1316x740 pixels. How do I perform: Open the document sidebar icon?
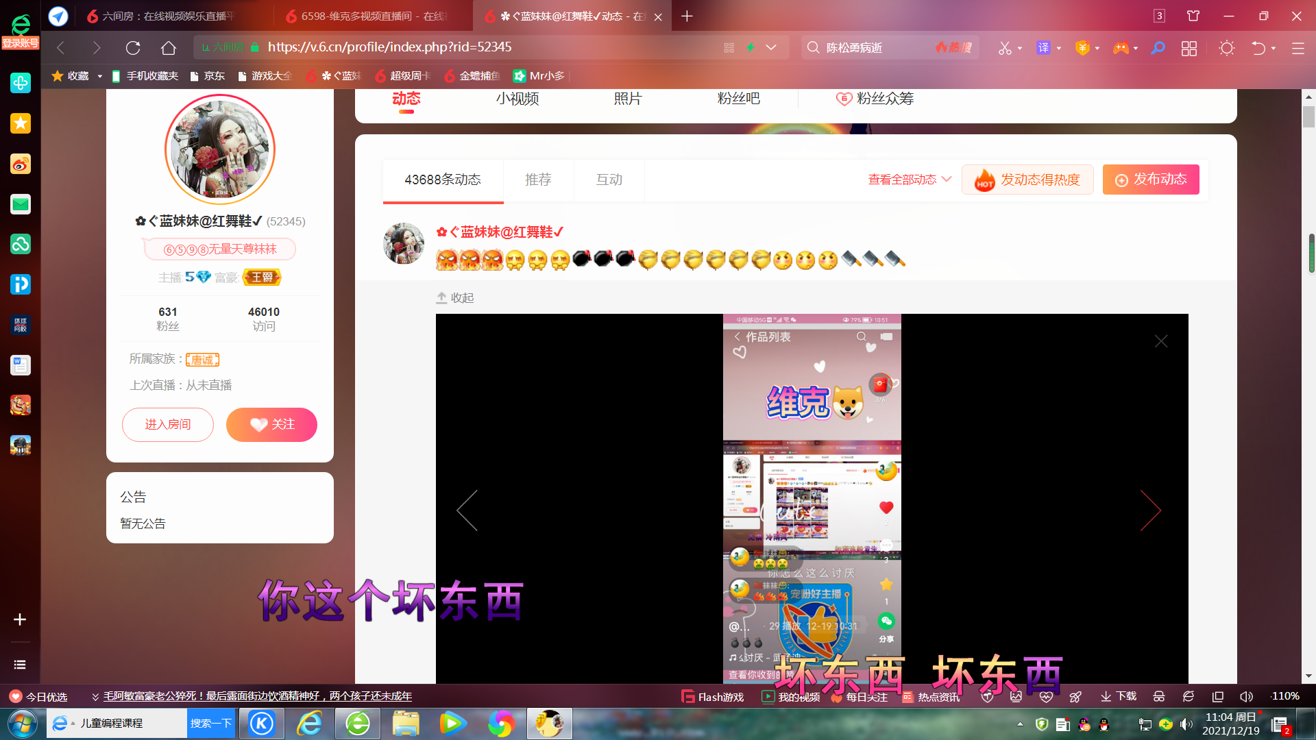point(21,365)
